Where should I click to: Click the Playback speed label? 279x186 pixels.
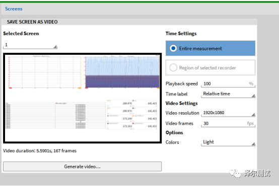tap(181, 83)
